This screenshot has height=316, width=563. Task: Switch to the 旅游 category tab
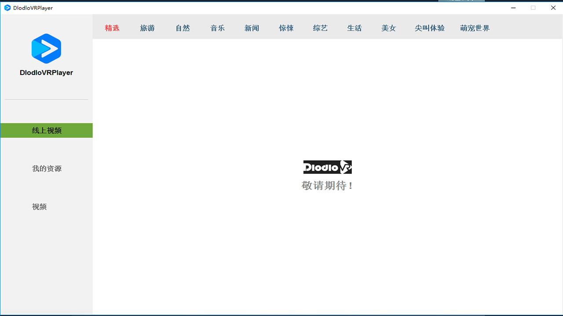coord(147,28)
